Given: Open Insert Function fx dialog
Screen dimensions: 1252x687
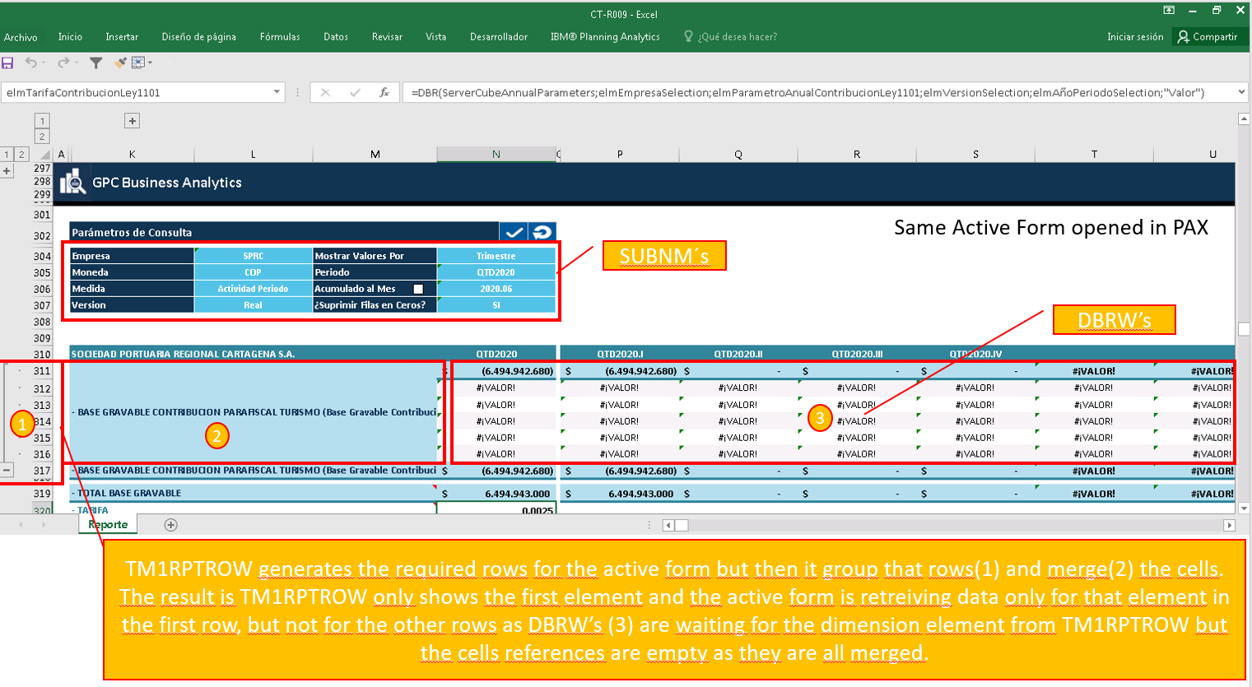Looking at the screenshot, I should [384, 93].
